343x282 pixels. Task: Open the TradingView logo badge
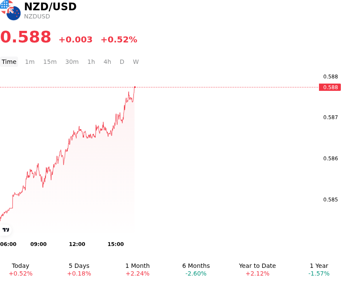[x=6, y=230]
